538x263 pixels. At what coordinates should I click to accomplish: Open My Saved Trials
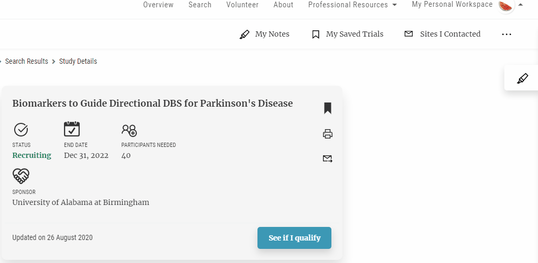click(x=354, y=34)
